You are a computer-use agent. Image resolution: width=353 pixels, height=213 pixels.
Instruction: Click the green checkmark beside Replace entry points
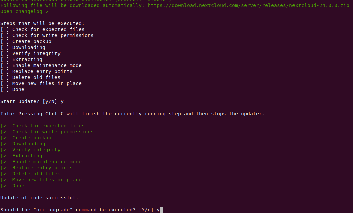pos(5,168)
